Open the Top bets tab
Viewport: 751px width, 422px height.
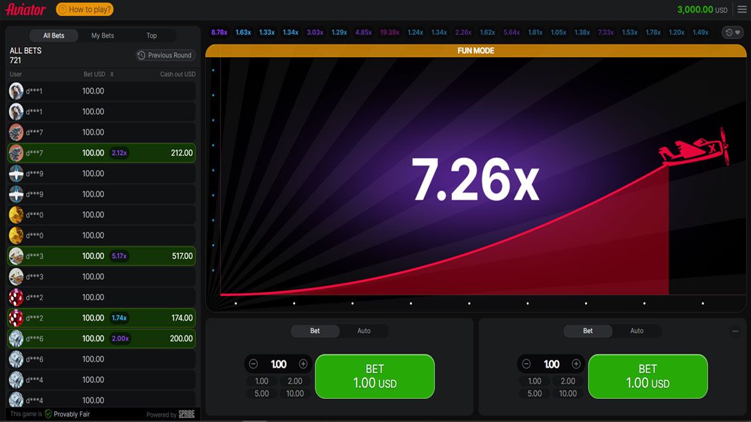tap(152, 36)
